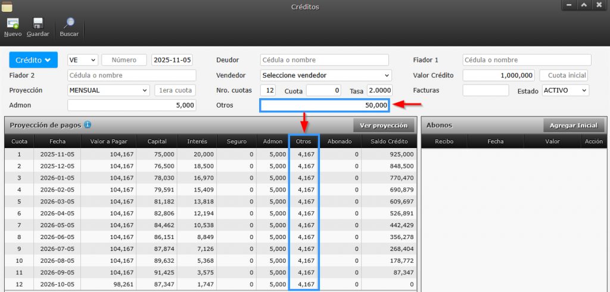Click the info icon beside Proyección de pagos
Viewport: 610px width, 292px height.
(88, 125)
